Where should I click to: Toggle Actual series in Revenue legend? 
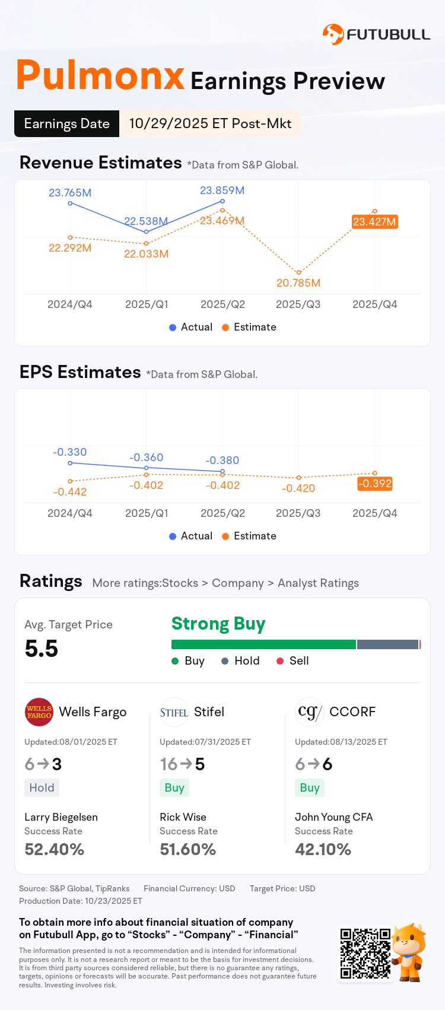click(190, 327)
